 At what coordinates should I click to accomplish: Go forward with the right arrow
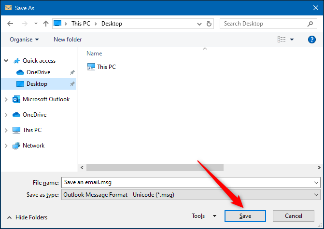[24, 24]
